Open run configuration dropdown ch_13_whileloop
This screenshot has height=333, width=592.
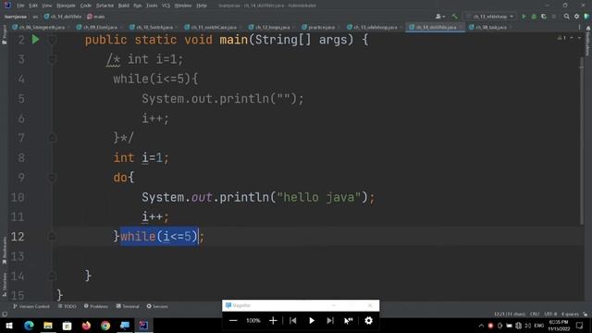click(490, 17)
